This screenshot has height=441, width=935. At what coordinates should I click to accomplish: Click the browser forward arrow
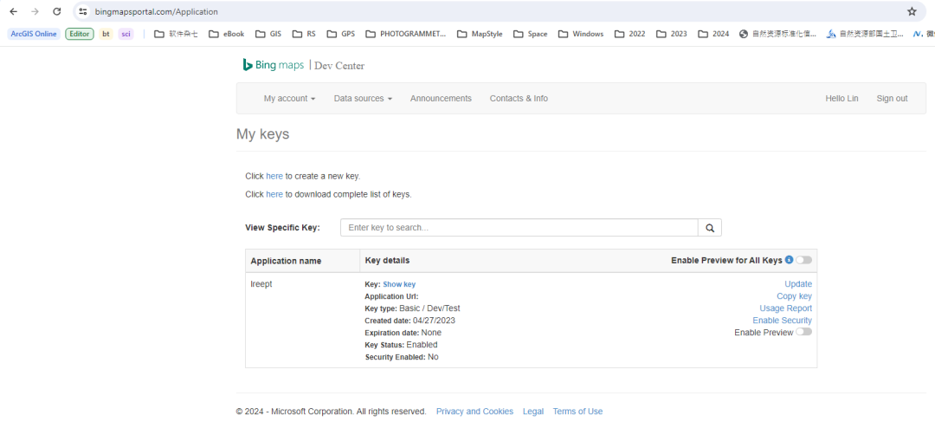(35, 11)
